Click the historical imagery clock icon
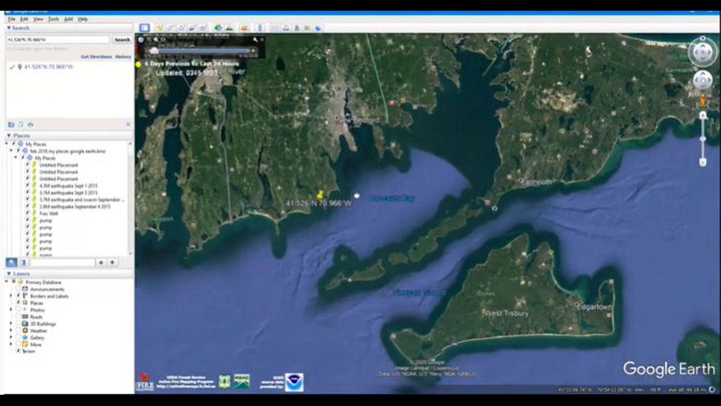The image size is (721, 406). click(217, 28)
